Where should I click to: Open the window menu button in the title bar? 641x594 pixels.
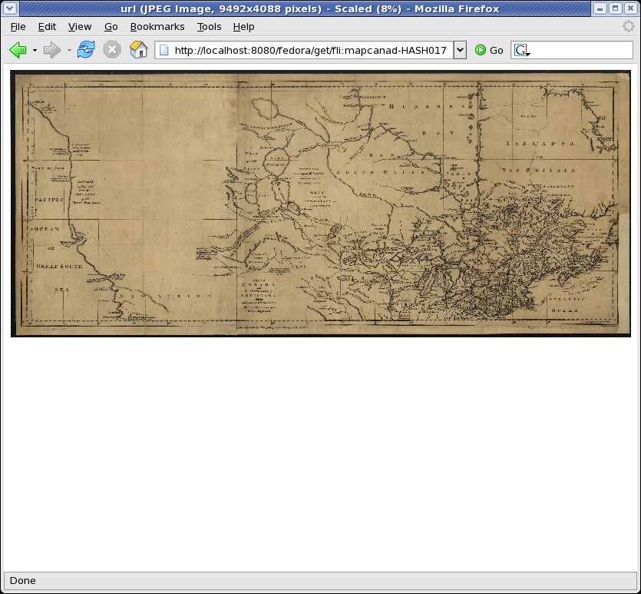click(9, 8)
